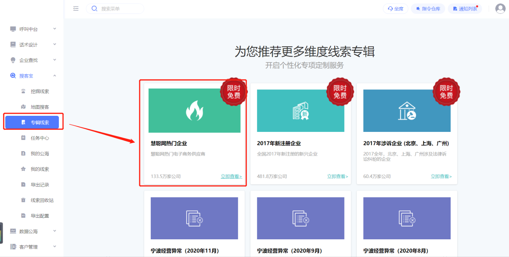Screen dimensions: 509x257
Task: Select the 2017年涉诉企业 album thumbnail image
Action: point(407,111)
